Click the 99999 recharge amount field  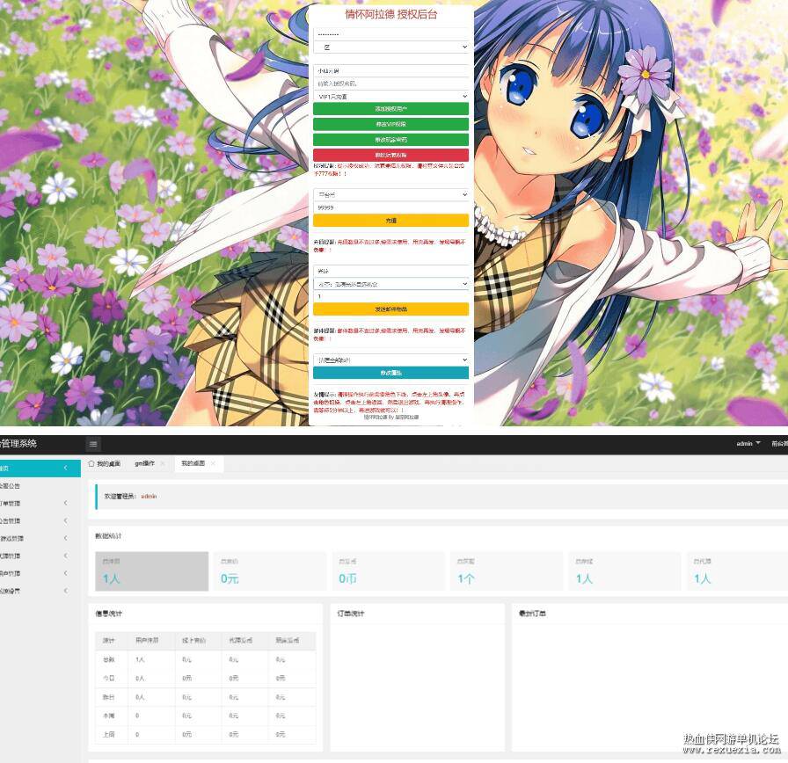click(391, 207)
